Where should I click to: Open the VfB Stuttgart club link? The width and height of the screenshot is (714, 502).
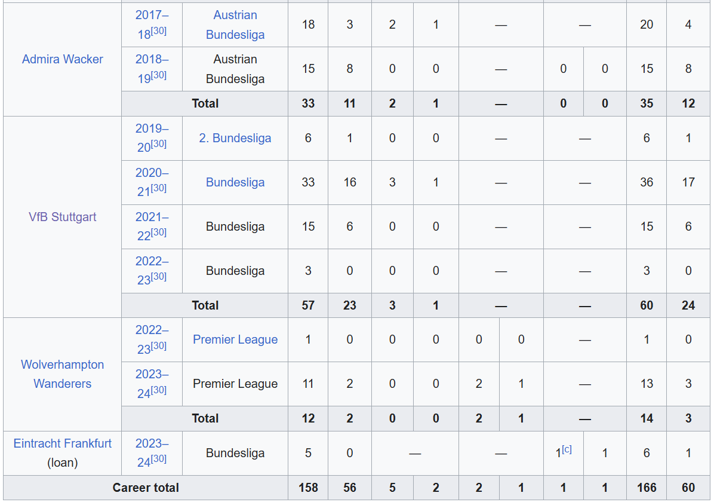click(62, 217)
